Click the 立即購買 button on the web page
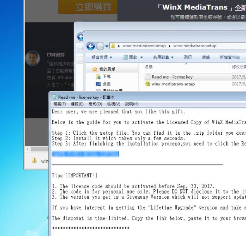Viewport: 246px width, 236px height. (x=88, y=7)
